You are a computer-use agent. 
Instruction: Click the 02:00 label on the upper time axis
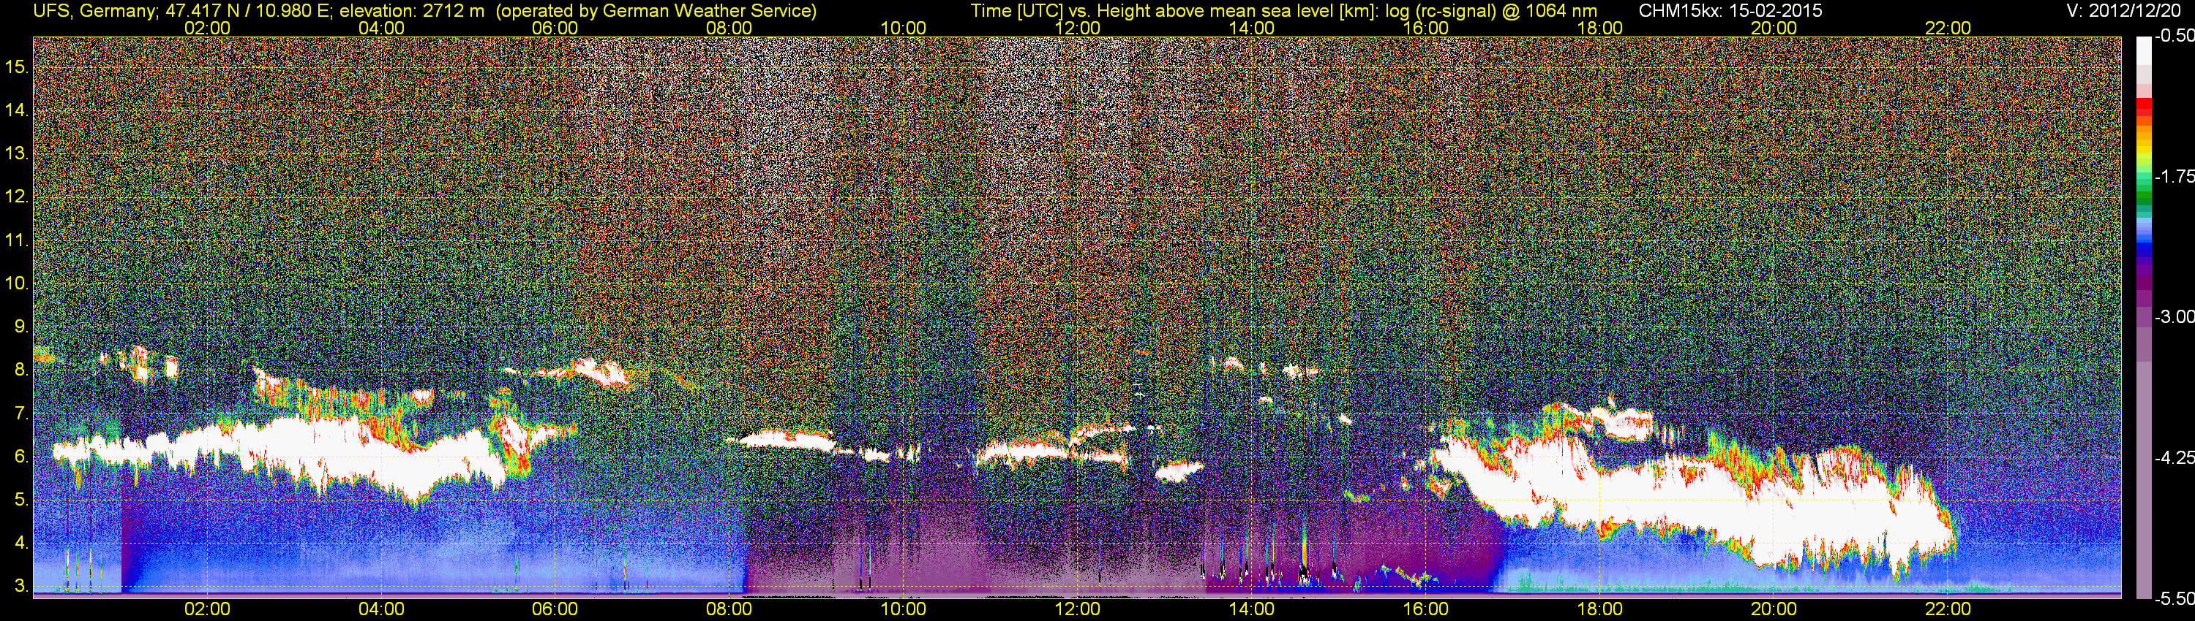207,28
